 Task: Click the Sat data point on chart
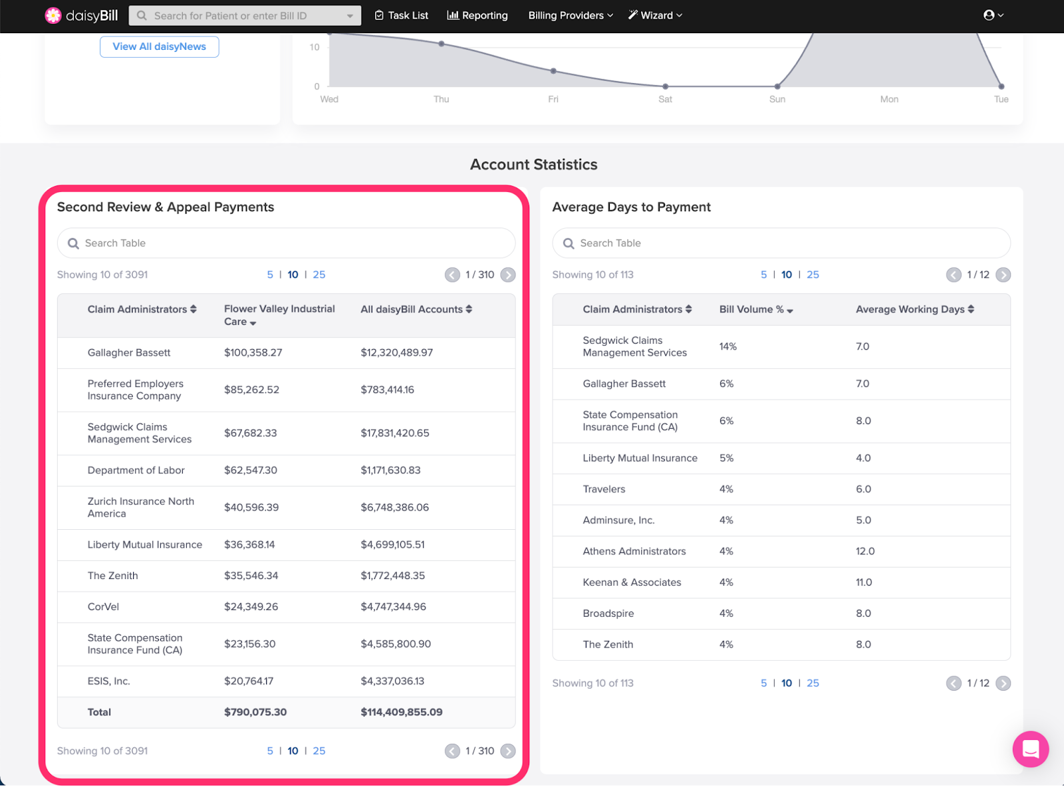666,86
